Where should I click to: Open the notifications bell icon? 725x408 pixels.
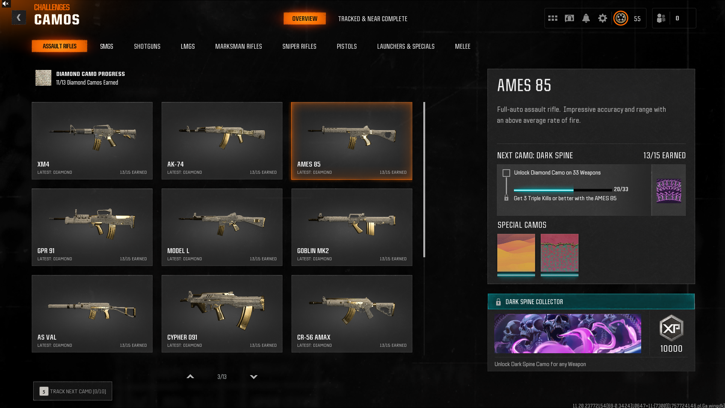586,18
